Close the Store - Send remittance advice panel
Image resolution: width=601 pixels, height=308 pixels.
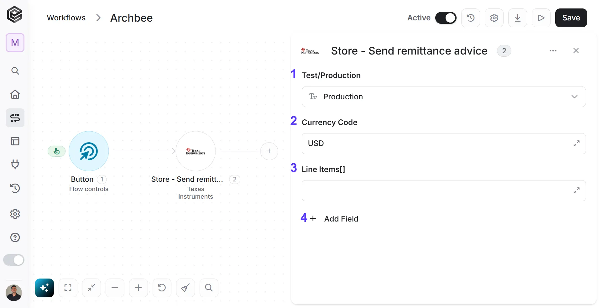point(576,51)
